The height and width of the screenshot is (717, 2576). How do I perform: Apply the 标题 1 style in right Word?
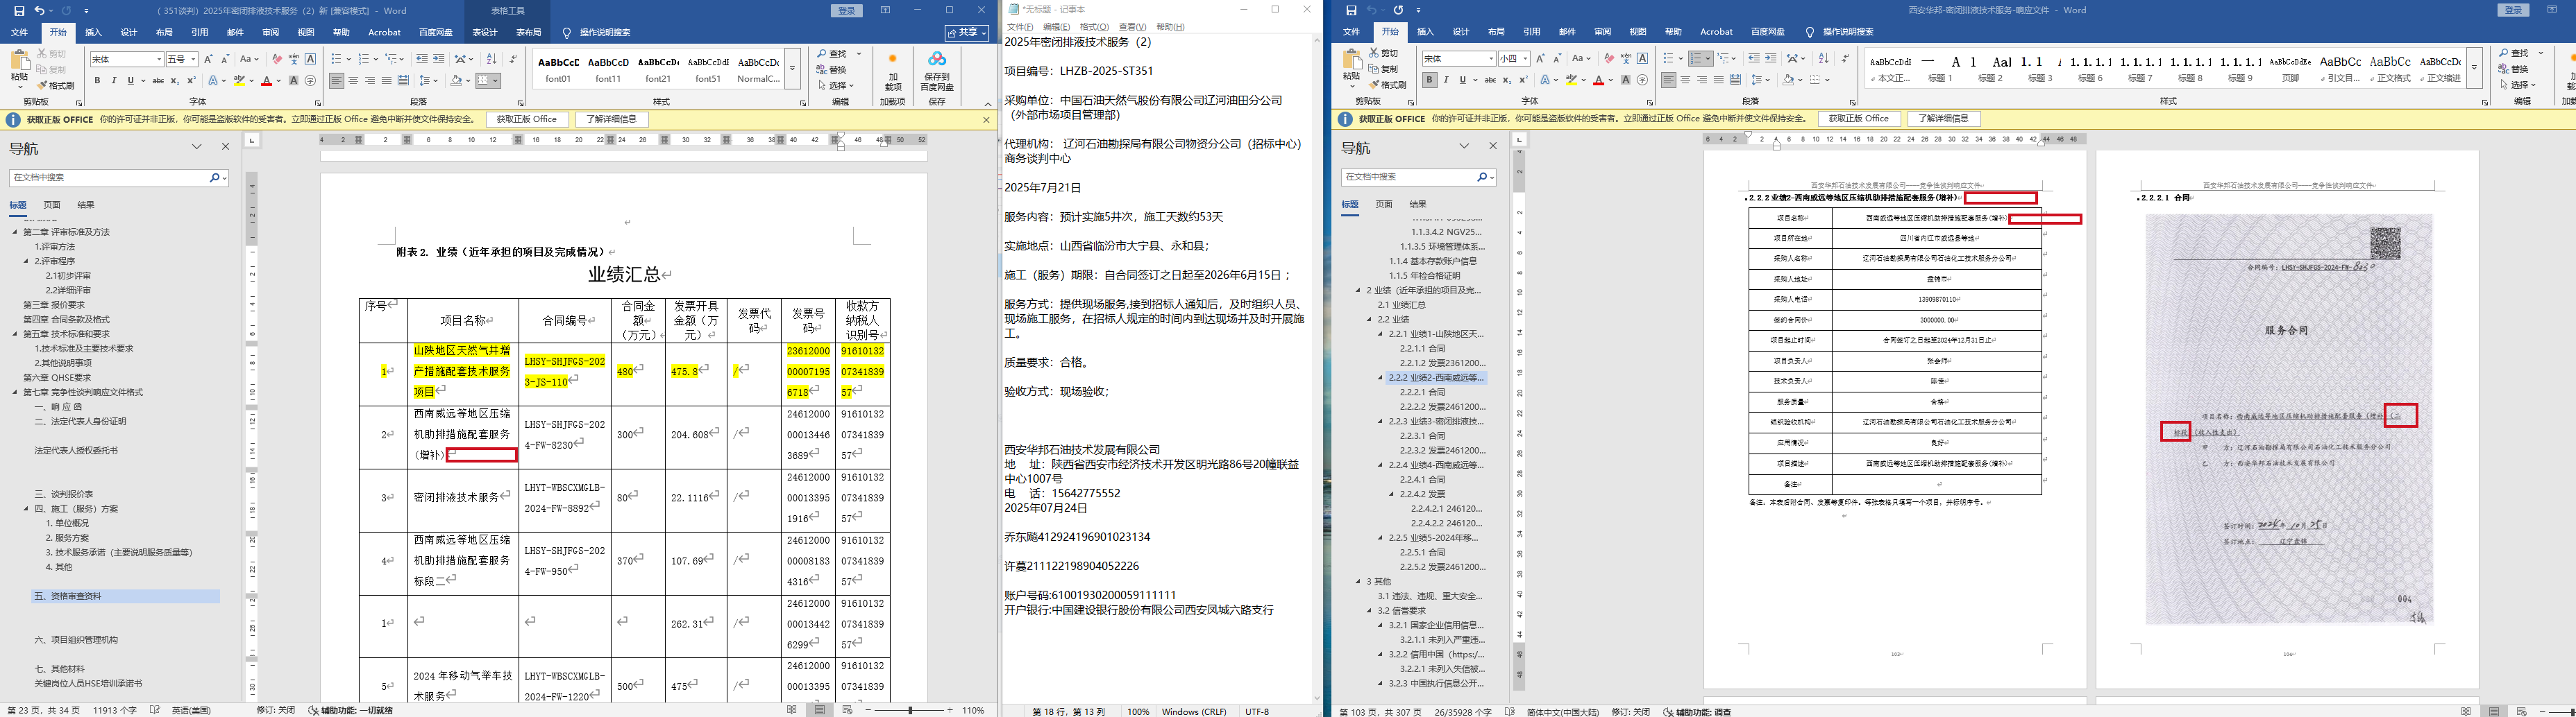click(x=1940, y=68)
